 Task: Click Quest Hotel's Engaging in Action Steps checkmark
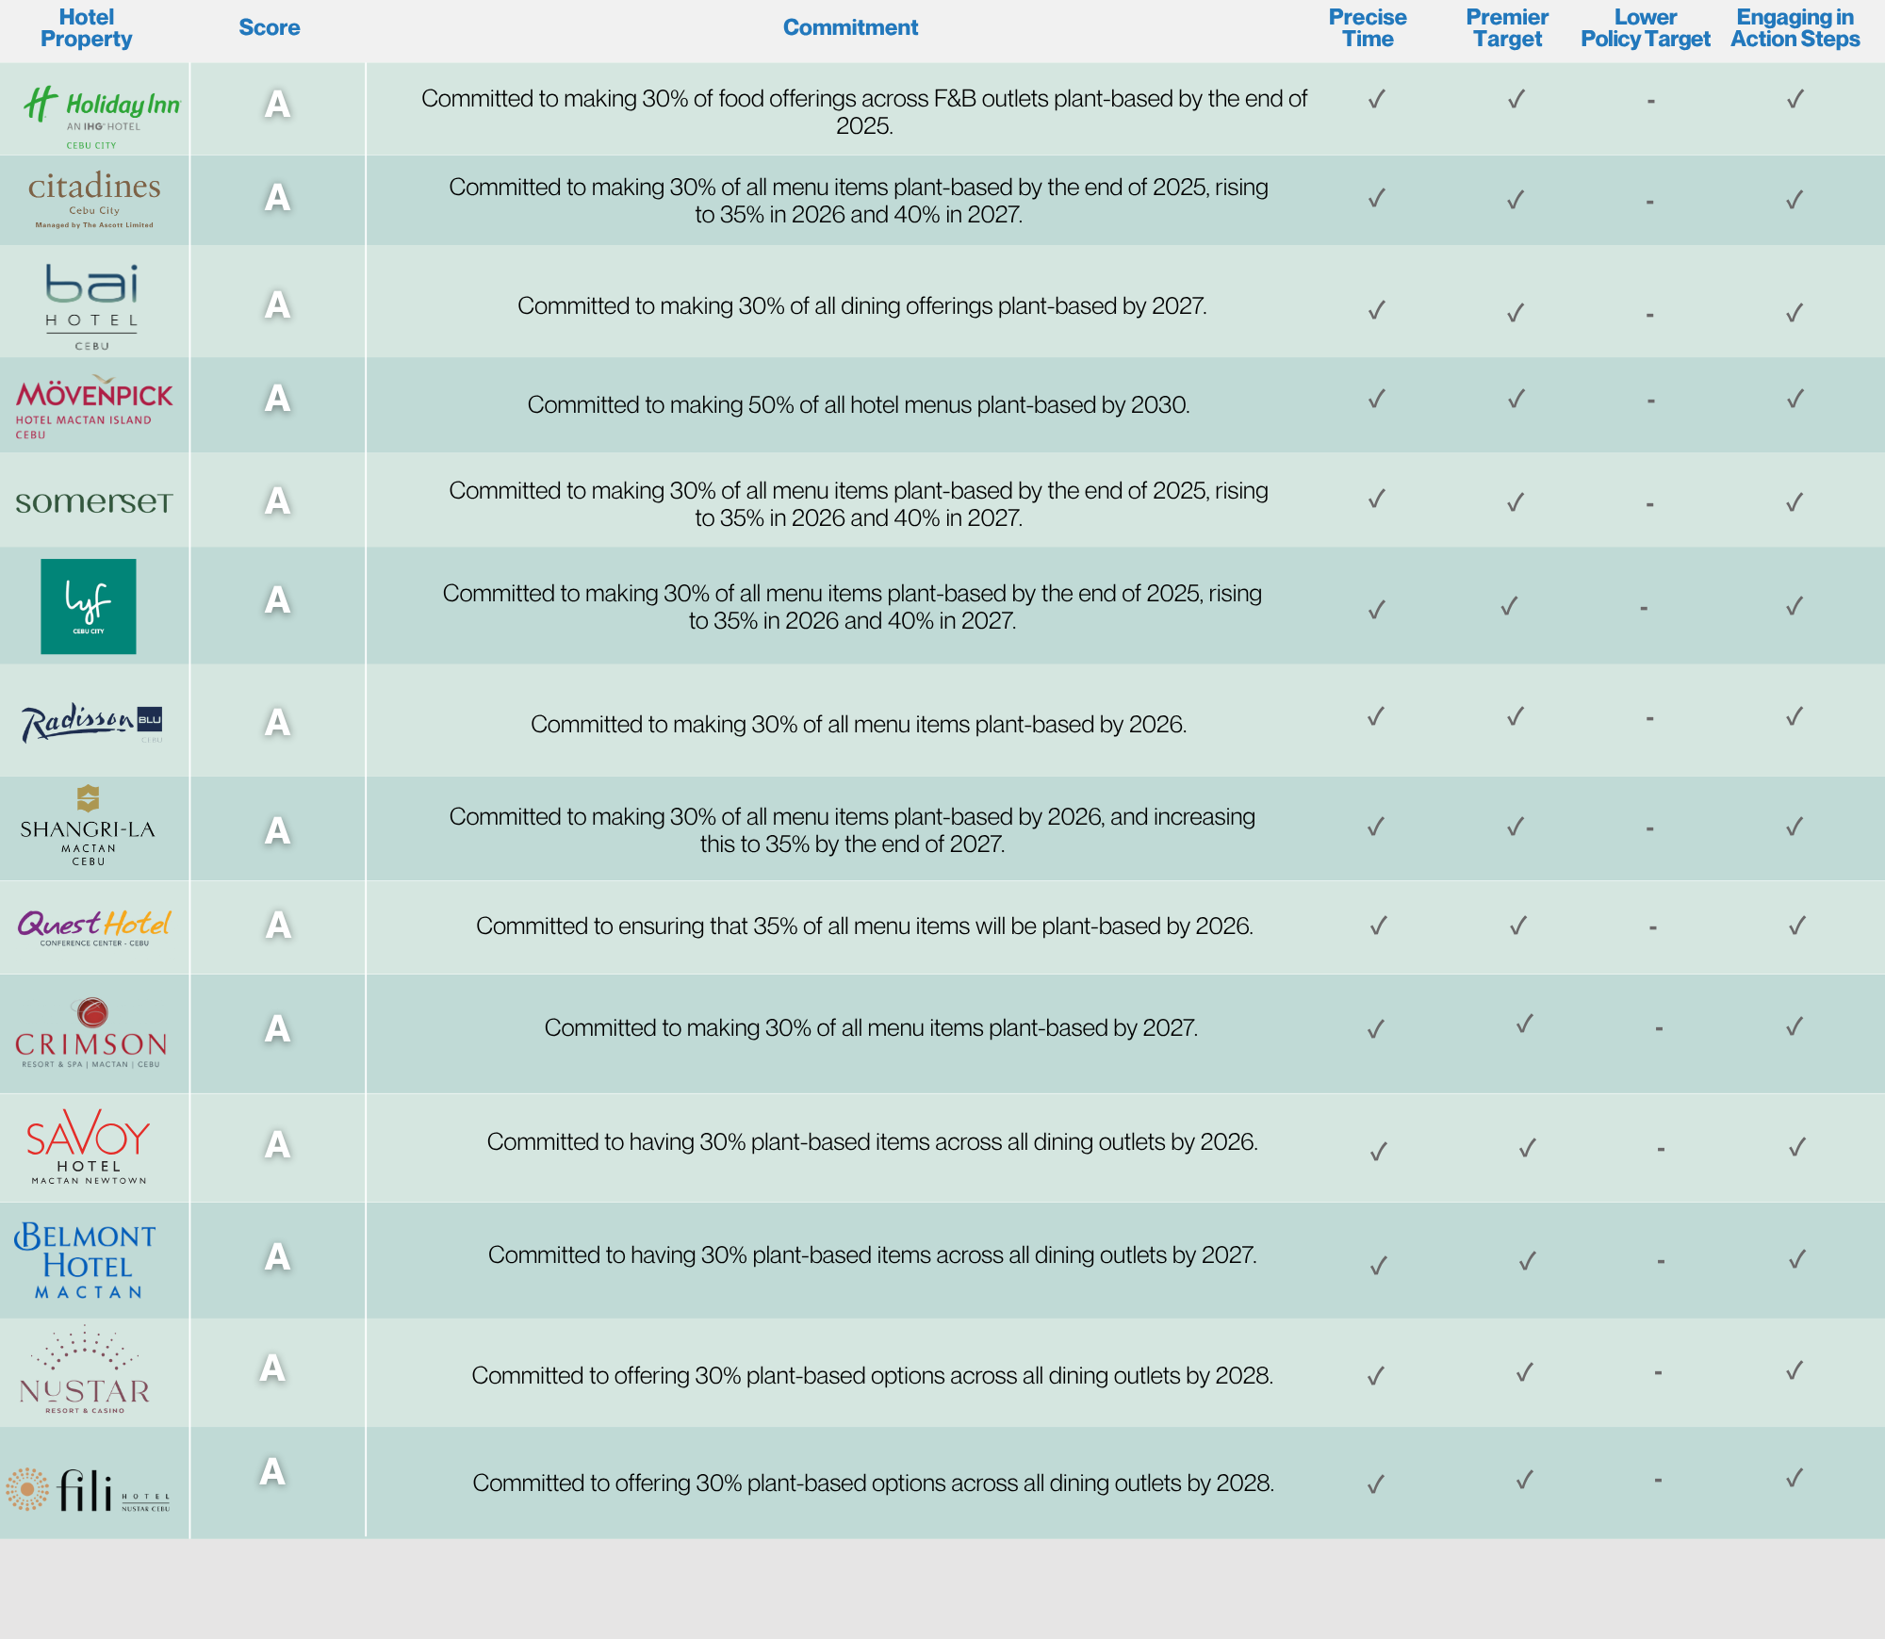click(x=1796, y=926)
